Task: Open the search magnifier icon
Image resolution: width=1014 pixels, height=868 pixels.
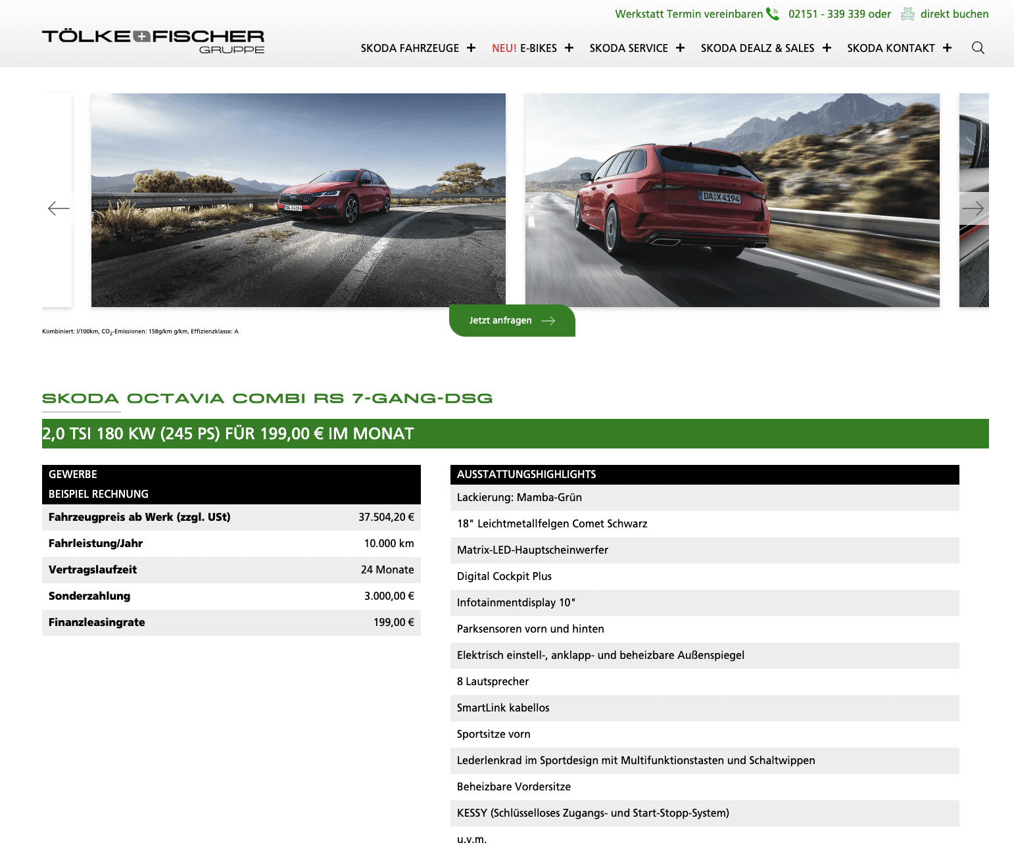Action: [x=978, y=48]
